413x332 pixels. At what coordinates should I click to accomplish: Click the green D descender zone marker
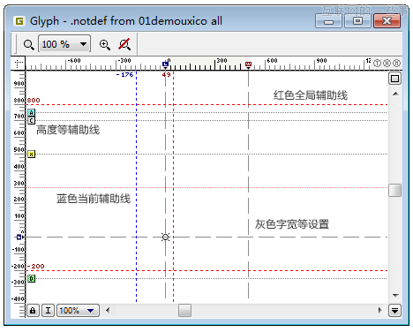pyautogui.click(x=32, y=278)
